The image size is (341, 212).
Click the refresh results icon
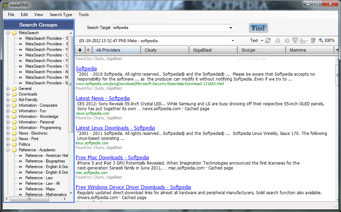point(268,40)
